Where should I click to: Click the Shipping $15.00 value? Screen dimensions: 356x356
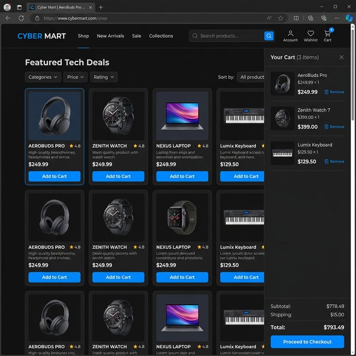tap(337, 315)
